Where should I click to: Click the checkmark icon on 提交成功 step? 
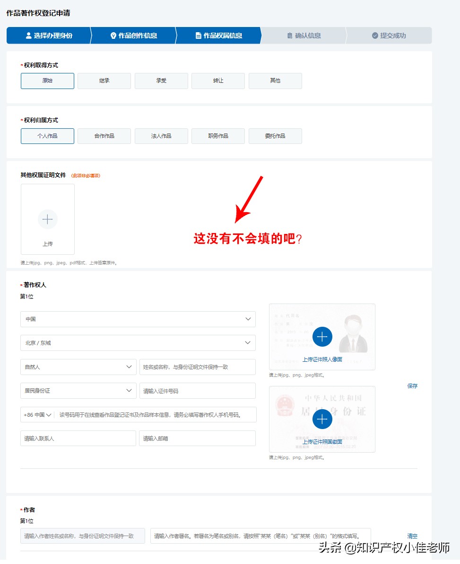pos(375,35)
